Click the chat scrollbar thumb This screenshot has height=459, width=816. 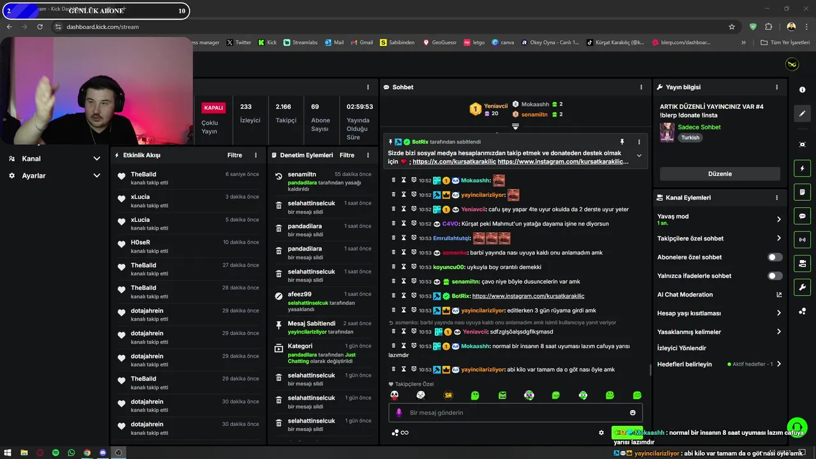[650, 370]
